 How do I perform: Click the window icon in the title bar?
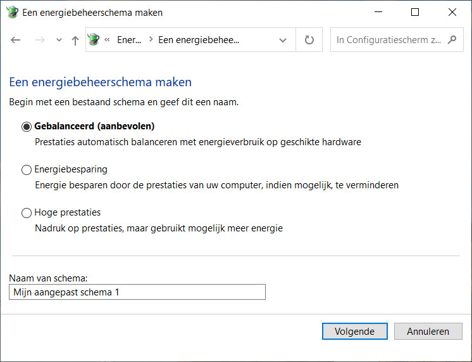pos(12,12)
